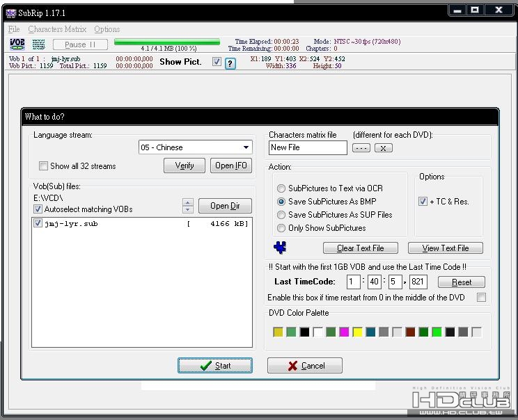Enable the time restart from 0 checkbox
Viewport: 518px width, 420px height.
[x=481, y=297]
